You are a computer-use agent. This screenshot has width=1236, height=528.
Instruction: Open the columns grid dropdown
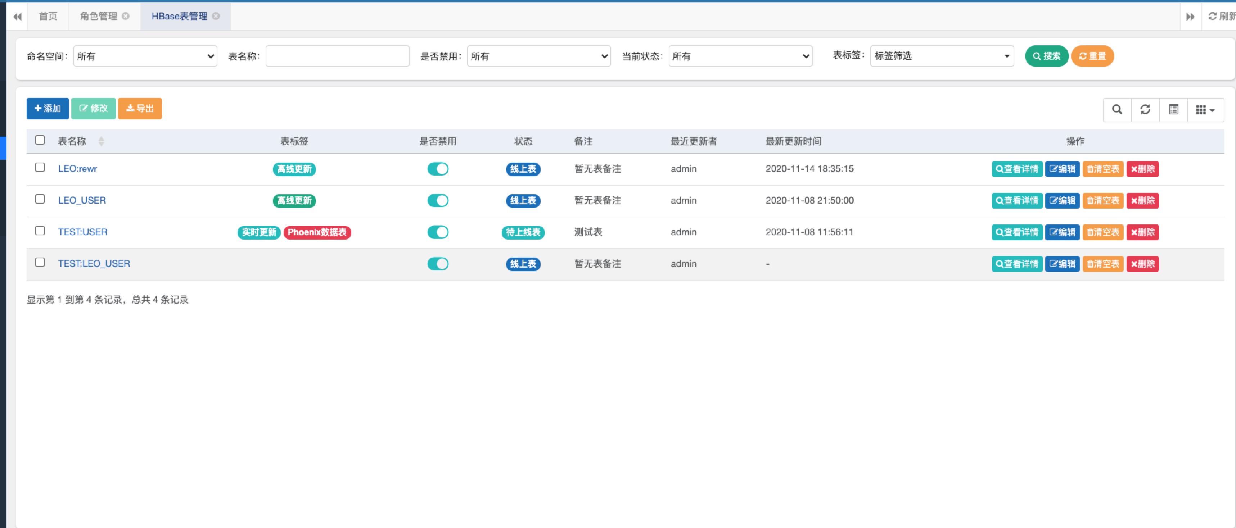(1205, 110)
